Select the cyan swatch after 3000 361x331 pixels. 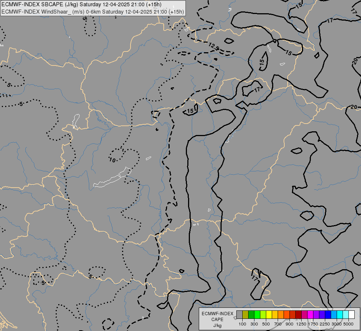coord(340,314)
